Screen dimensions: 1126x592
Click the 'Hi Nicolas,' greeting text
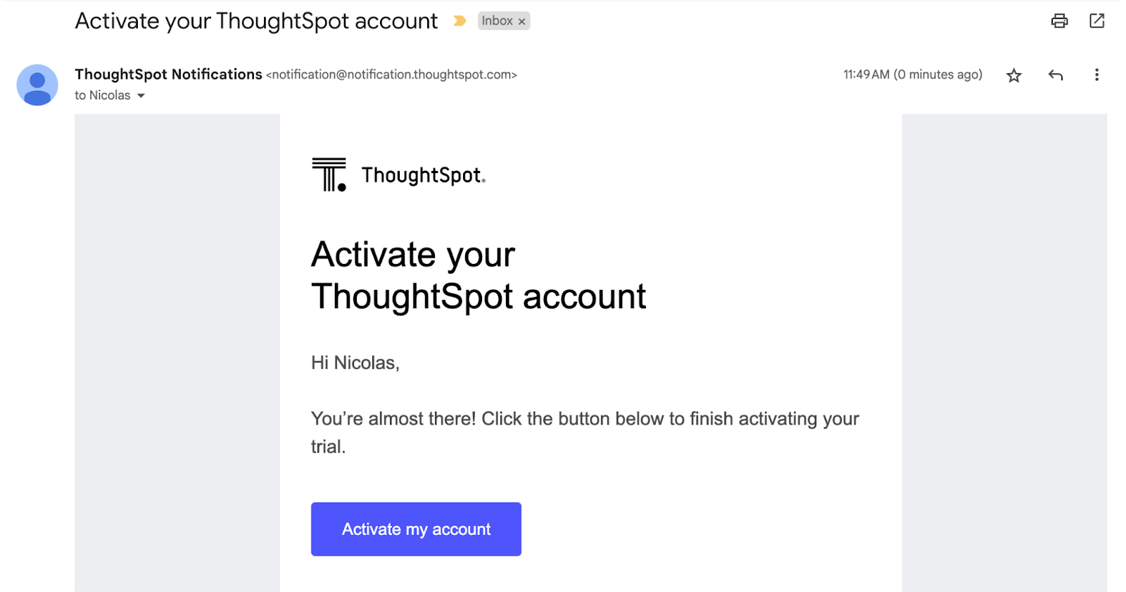click(355, 363)
